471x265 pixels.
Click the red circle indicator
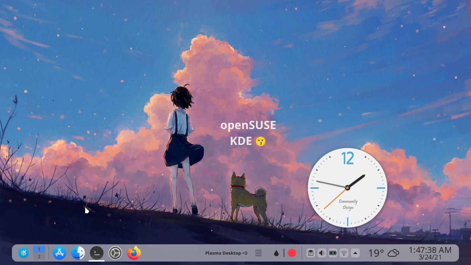click(x=292, y=253)
